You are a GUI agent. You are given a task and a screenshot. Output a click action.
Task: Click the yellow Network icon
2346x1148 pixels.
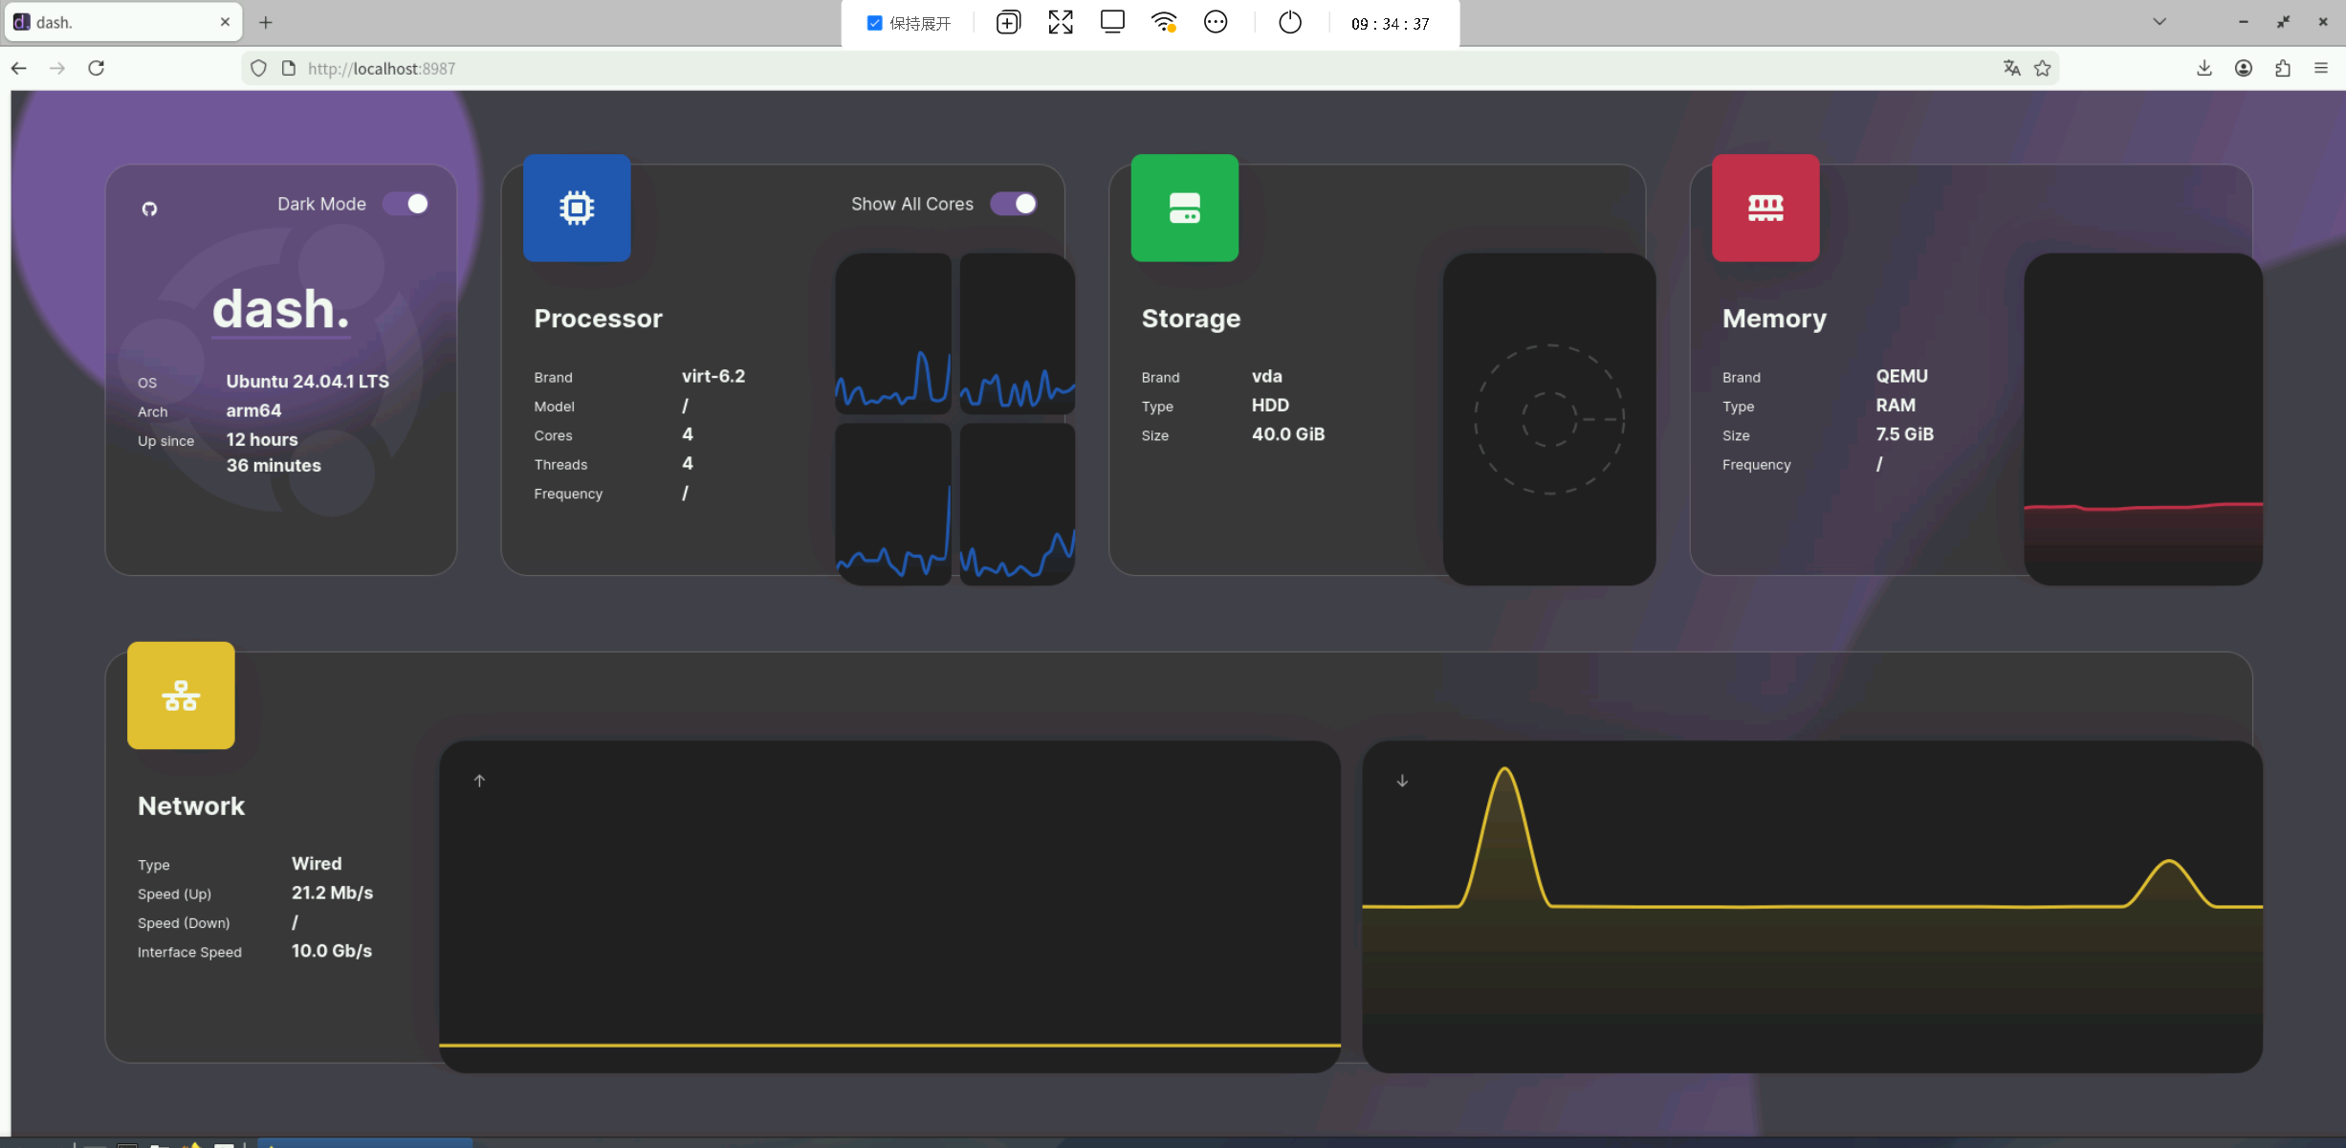click(x=181, y=695)
